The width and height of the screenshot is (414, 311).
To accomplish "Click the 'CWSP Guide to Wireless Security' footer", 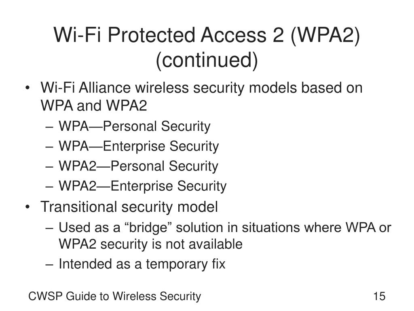I will 114,296.
